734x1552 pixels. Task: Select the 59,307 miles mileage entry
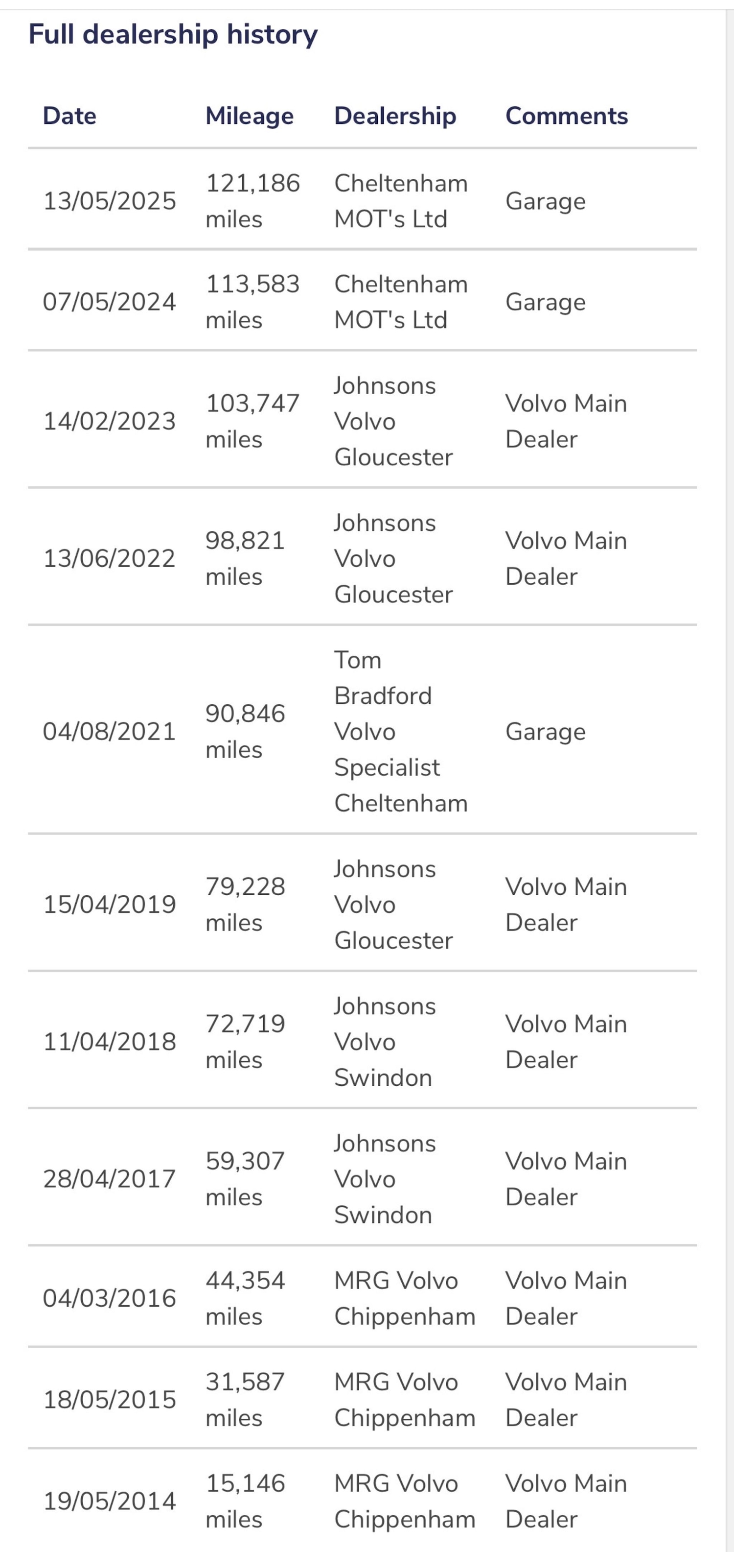pos(245,1178)
